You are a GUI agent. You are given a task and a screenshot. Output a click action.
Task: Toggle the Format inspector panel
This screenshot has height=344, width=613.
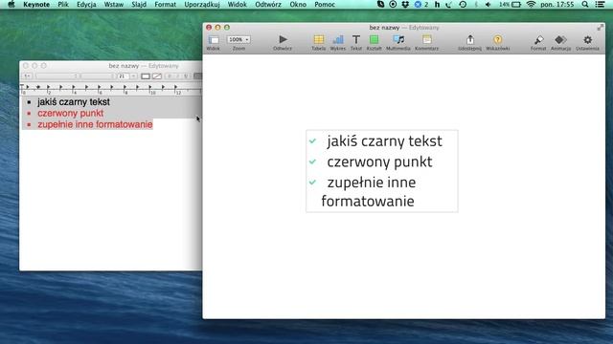click(538, 42)
